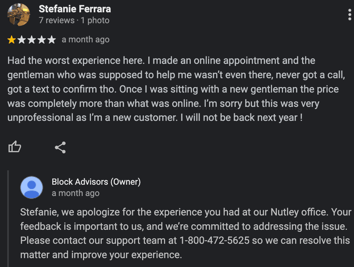Share Stefanie Ferrara's review
Viewport: 354px width, 267px height.
[60, 147]
